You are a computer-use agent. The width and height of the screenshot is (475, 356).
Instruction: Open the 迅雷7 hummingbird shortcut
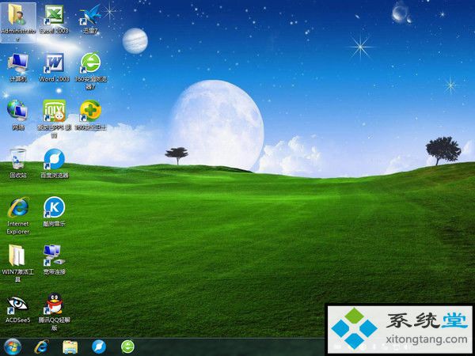pyautogui.click(x=90, y=19)
